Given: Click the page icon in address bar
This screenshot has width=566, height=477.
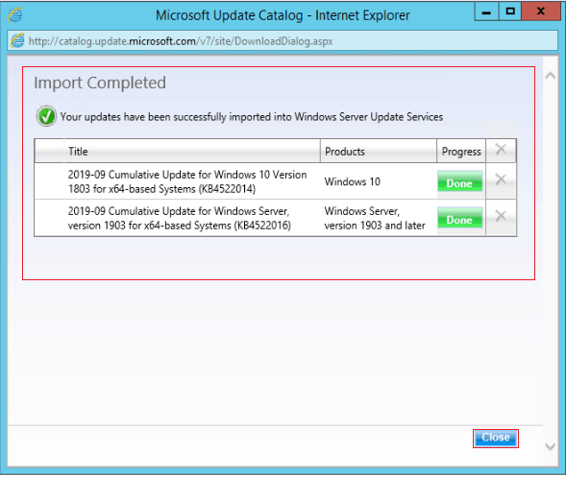Looking at the screenshot, I should (x=17, y=40).
